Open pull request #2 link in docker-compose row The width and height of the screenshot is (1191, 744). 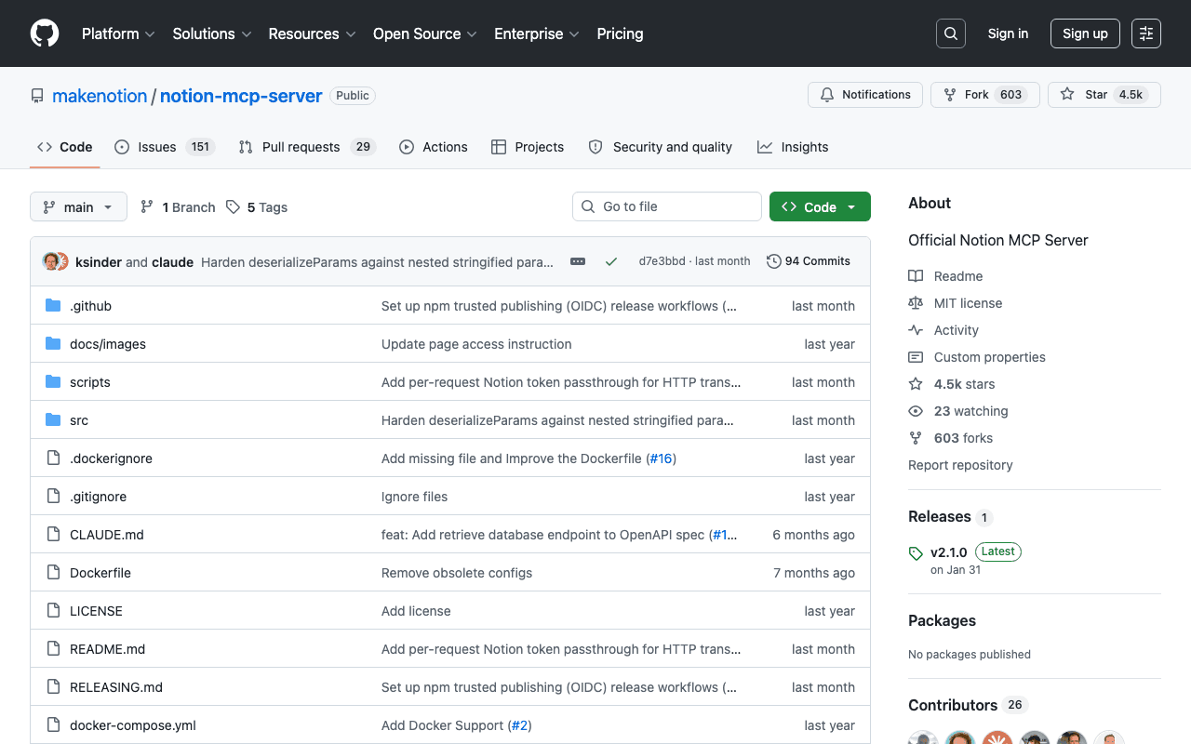pyautogui.click(x=519, y=725)
